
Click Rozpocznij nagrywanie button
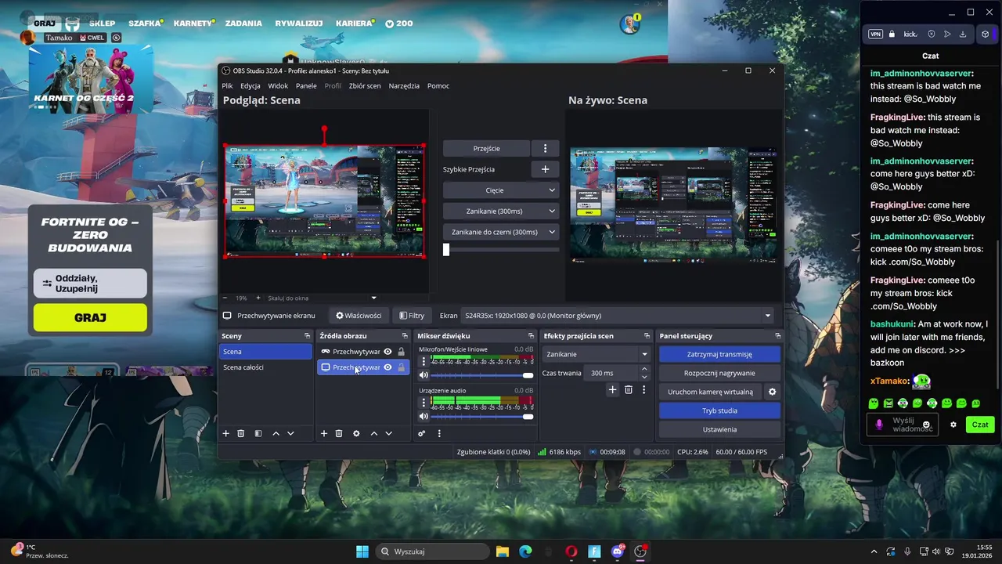(719, 373)
